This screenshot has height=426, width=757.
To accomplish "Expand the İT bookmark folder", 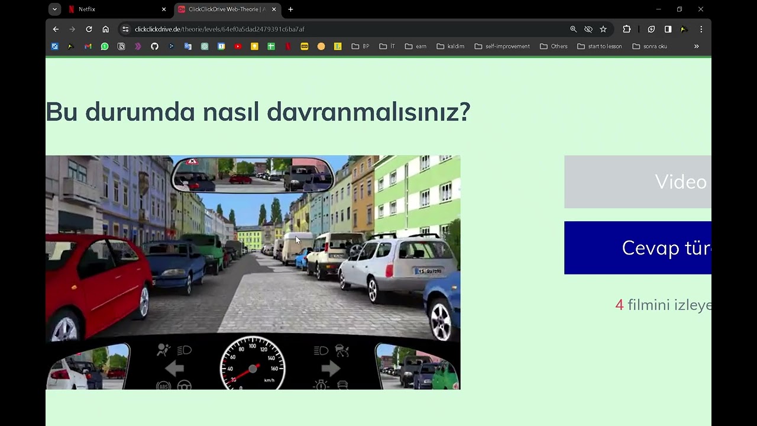I will coord(387,46).
